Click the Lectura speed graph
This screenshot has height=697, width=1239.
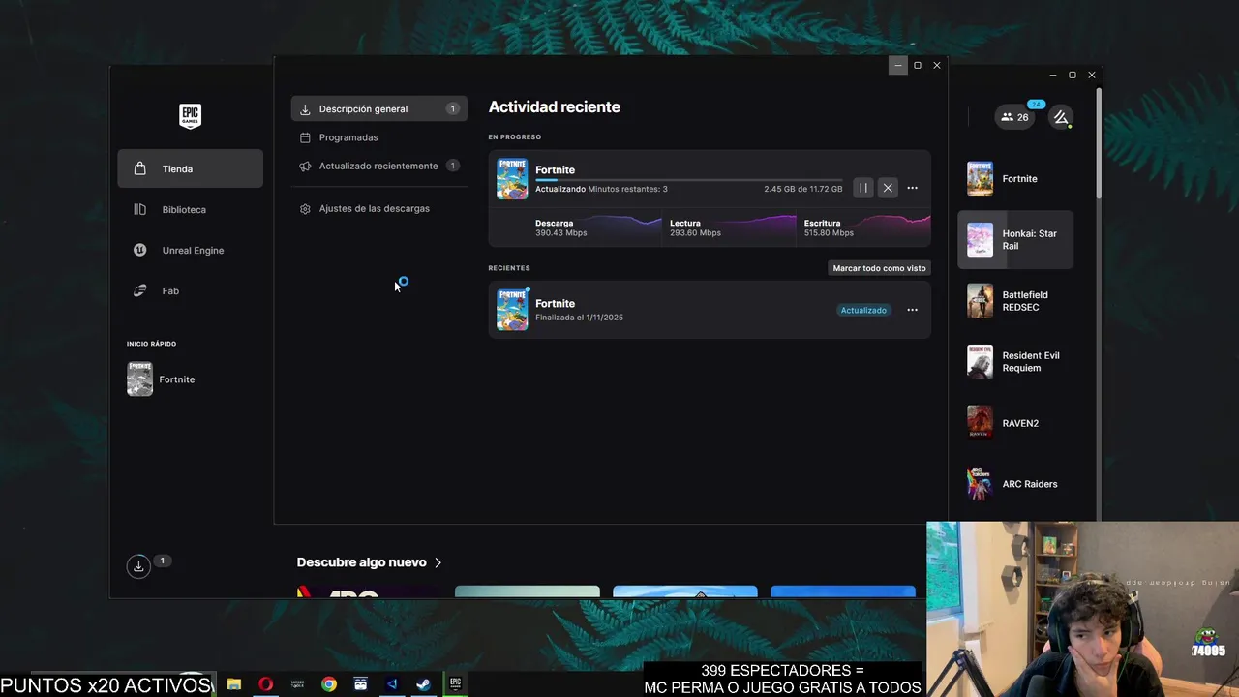coord(729,227)
